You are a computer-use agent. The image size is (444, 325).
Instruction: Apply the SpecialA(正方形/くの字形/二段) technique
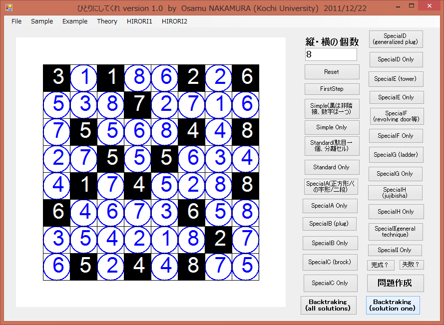coord(331,187)
